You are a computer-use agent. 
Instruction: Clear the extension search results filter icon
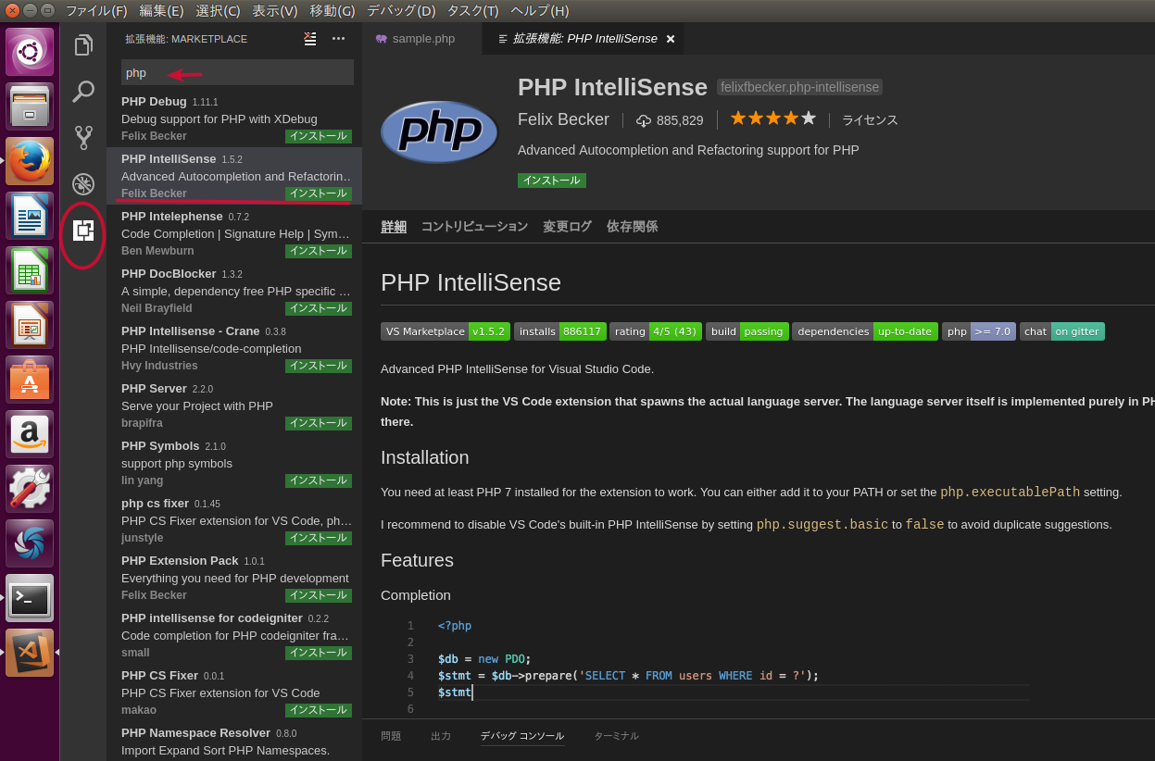pos(309,39)
